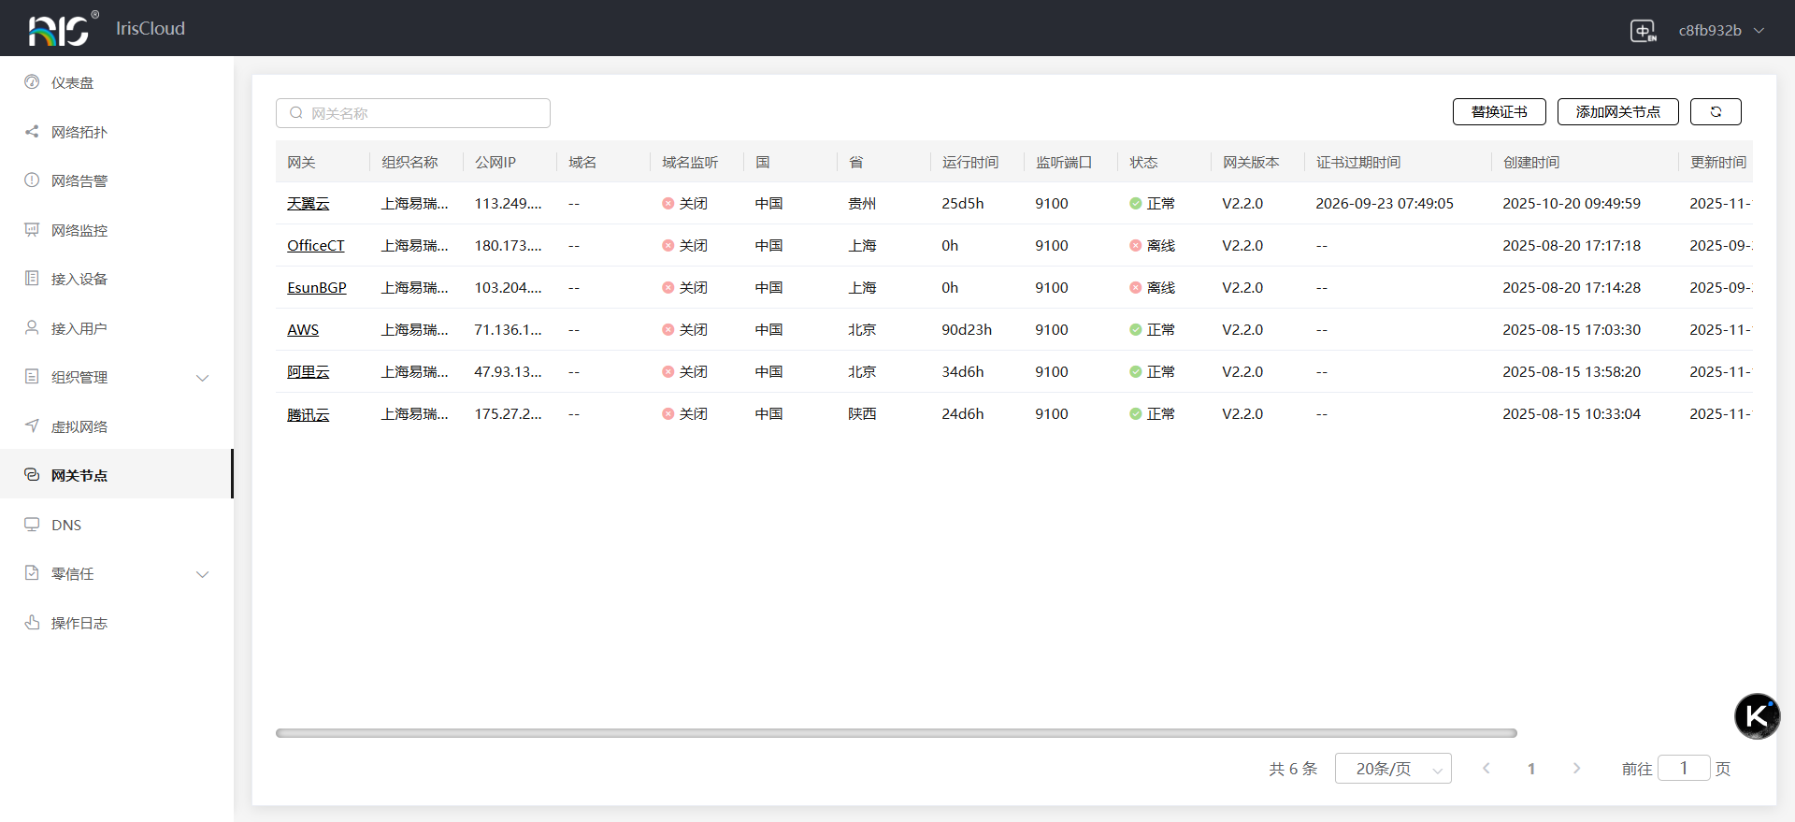Expand the 组织管理 submenu
Viewport: 1795px width, 822px height.
[x=202, y=378]
